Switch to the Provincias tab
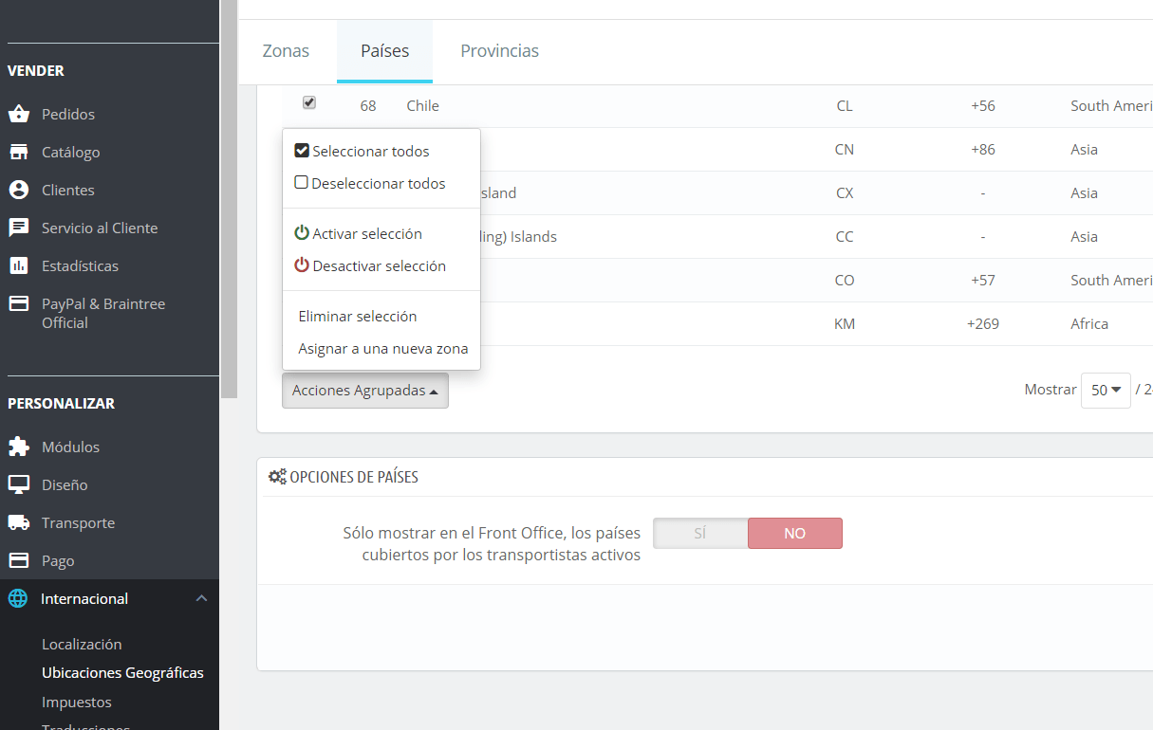Image resolution: width=1153 pixels, height=730 pixels. [x=499, y=51]
